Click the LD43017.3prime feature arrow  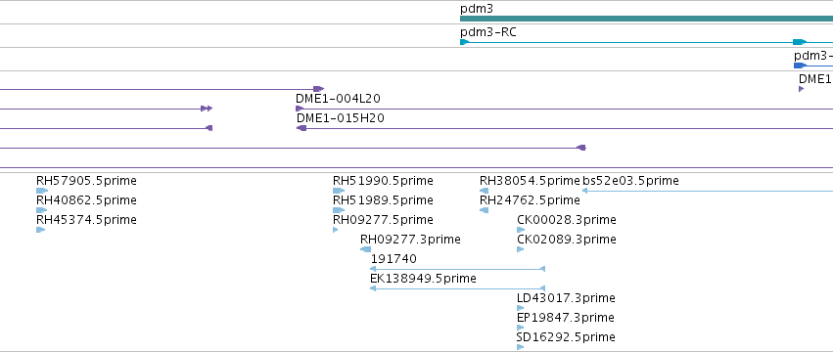click(x=521, y=308)
